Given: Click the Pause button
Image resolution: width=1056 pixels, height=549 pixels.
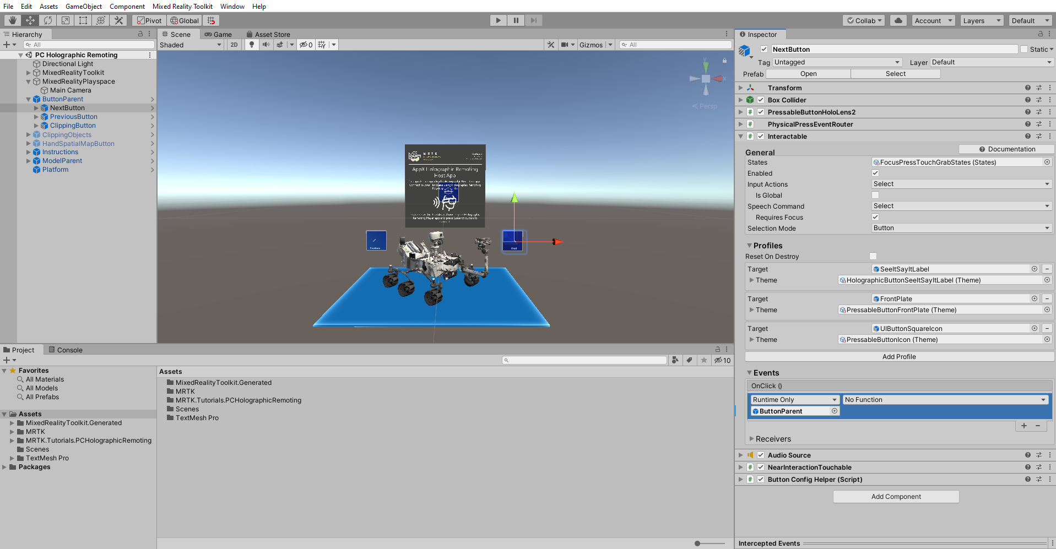Looking at the screenshot, I should pyautogui.click(x=516, y=20).
